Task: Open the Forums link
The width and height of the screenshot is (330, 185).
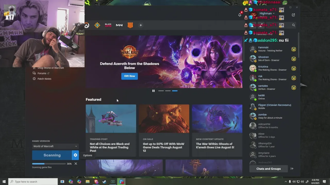Action: (x=42, y=73)
